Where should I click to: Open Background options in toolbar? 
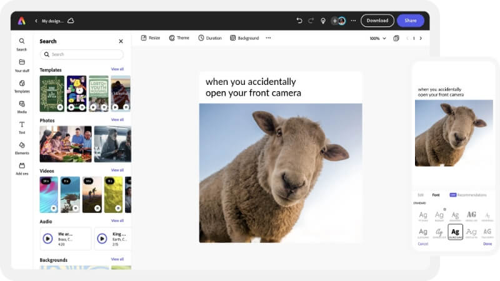point(244,38)
